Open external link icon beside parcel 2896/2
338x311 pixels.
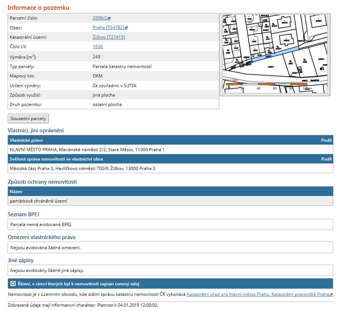tap(109, 18)
